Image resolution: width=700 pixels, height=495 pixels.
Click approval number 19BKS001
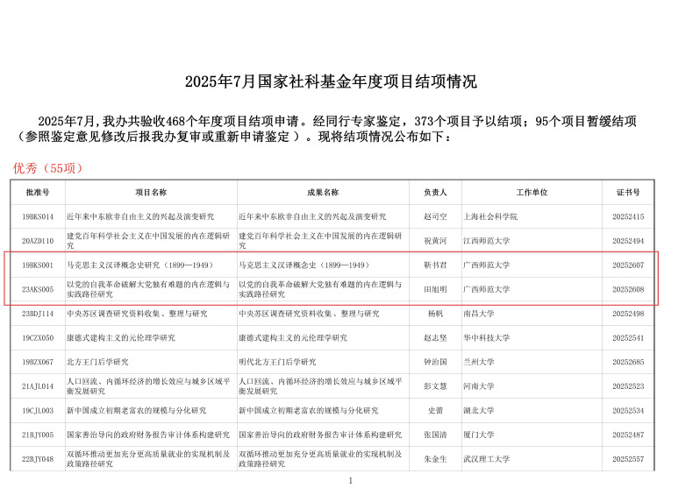tap(38, 265)
